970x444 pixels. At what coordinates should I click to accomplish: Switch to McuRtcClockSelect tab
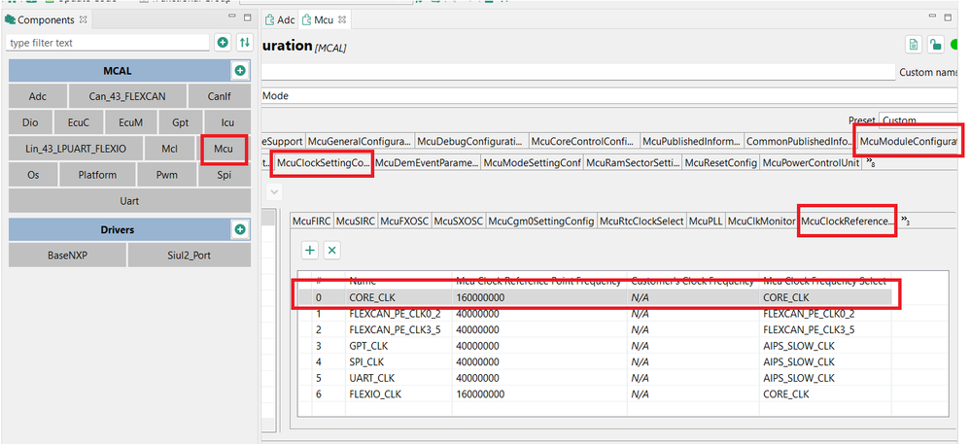642,221
